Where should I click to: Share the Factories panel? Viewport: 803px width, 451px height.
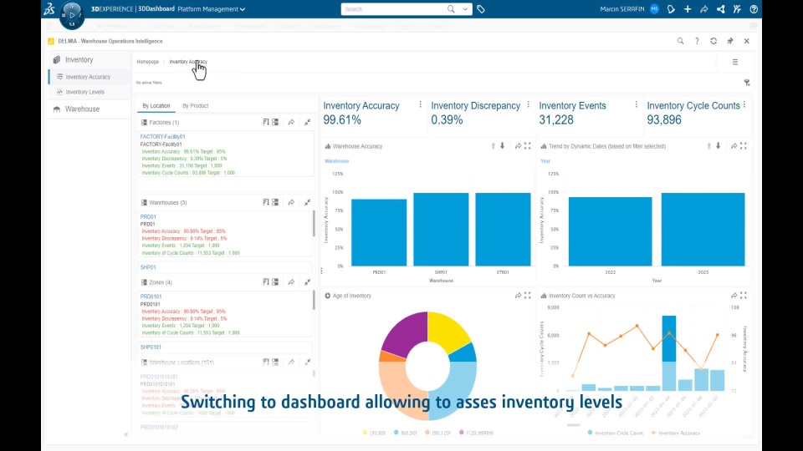coord(291,122)
